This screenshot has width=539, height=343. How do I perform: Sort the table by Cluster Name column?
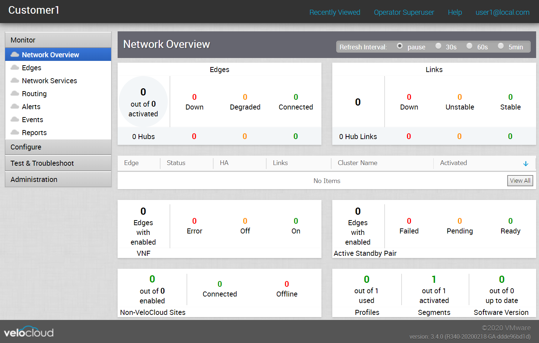pyautogui.click(x=357, y=163)
